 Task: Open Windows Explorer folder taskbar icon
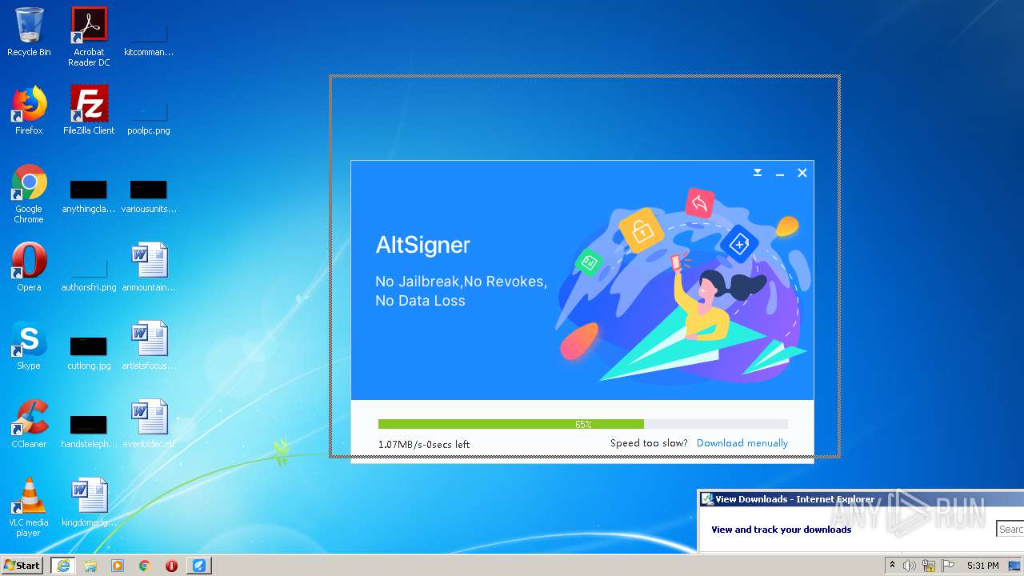pos(90,566)
